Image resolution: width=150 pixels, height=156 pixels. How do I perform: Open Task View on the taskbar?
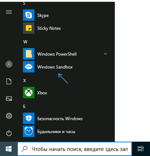141,149
